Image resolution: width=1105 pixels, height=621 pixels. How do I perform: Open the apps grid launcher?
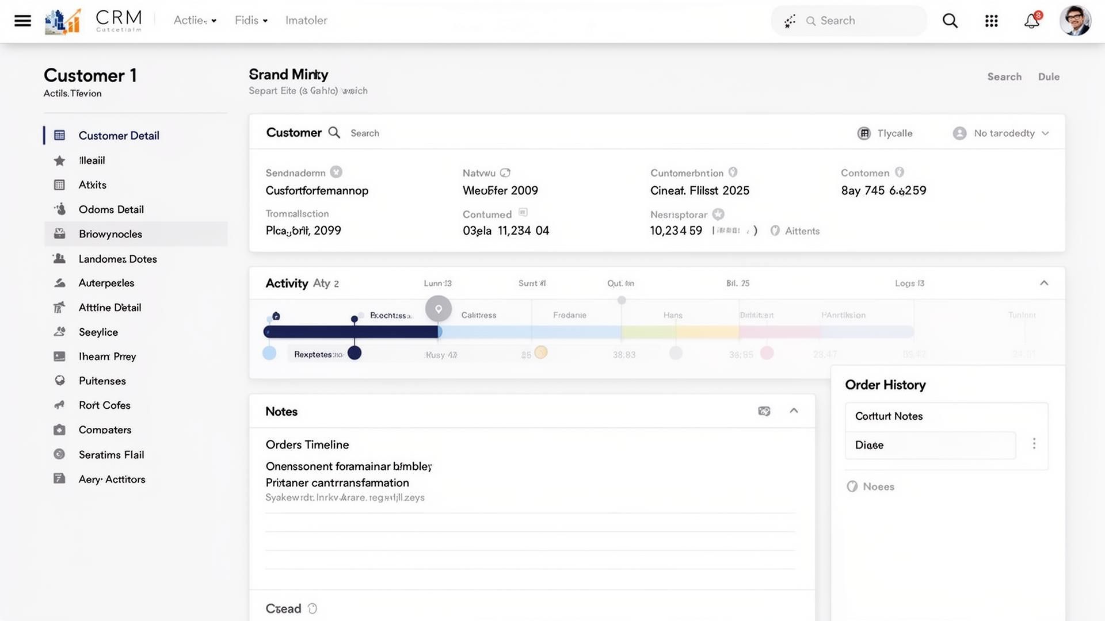(x=991, y=21)
